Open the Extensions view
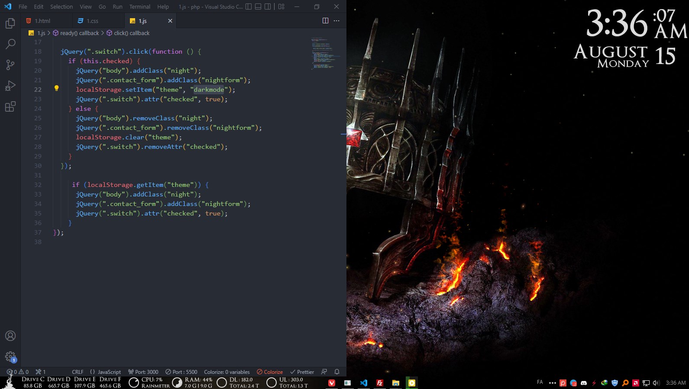The width and height of the screenshot is (689, 389). (10, 106)
